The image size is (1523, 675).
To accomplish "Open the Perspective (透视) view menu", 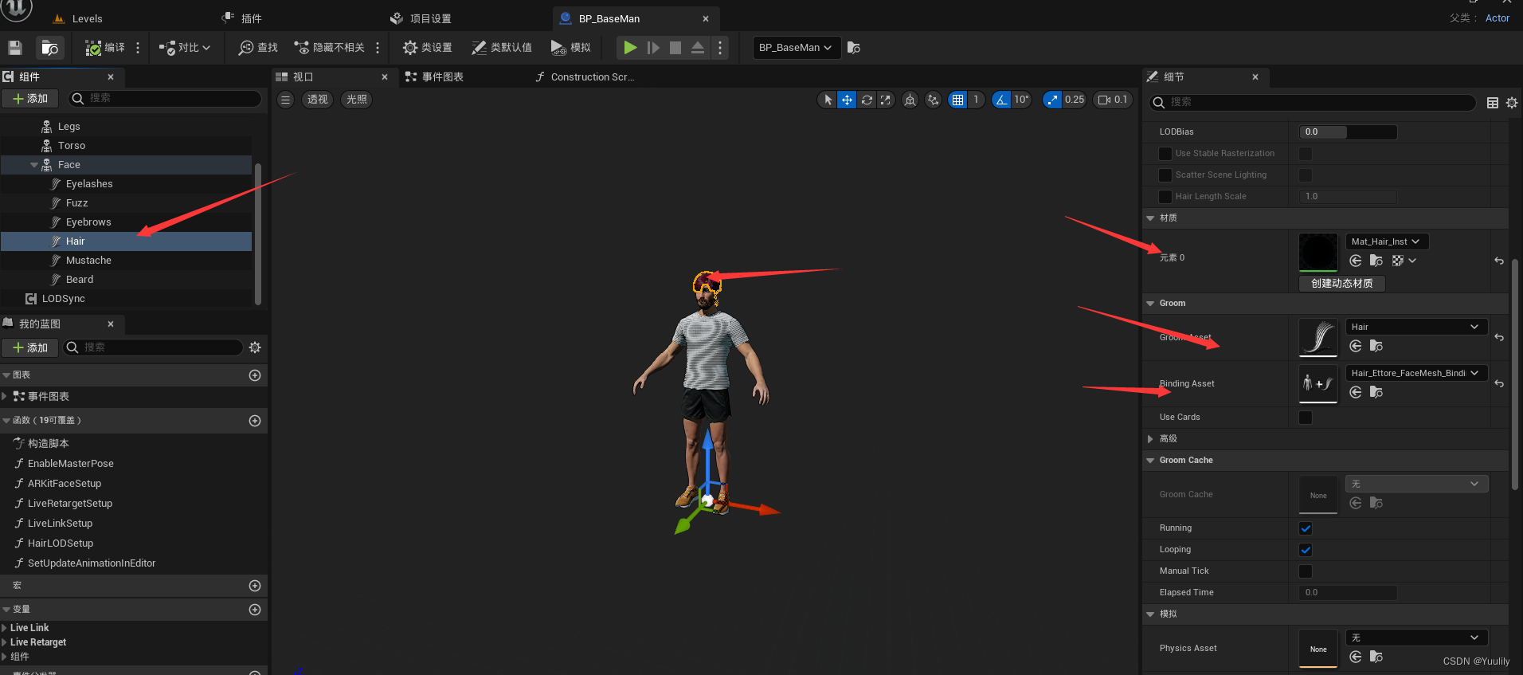I will 317,100.
